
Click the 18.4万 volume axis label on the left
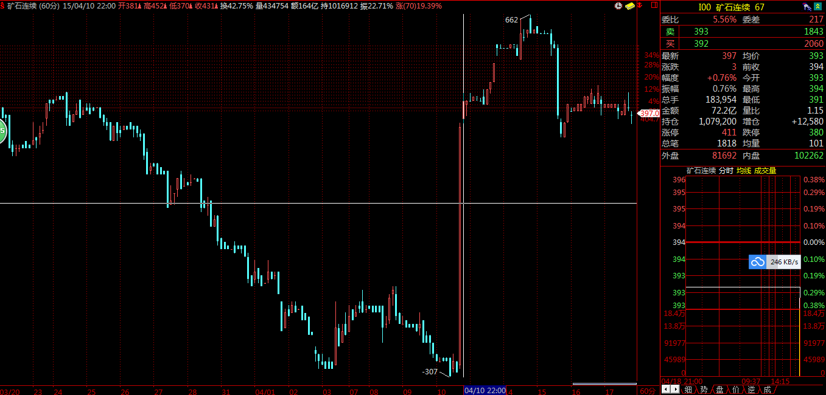673,313
